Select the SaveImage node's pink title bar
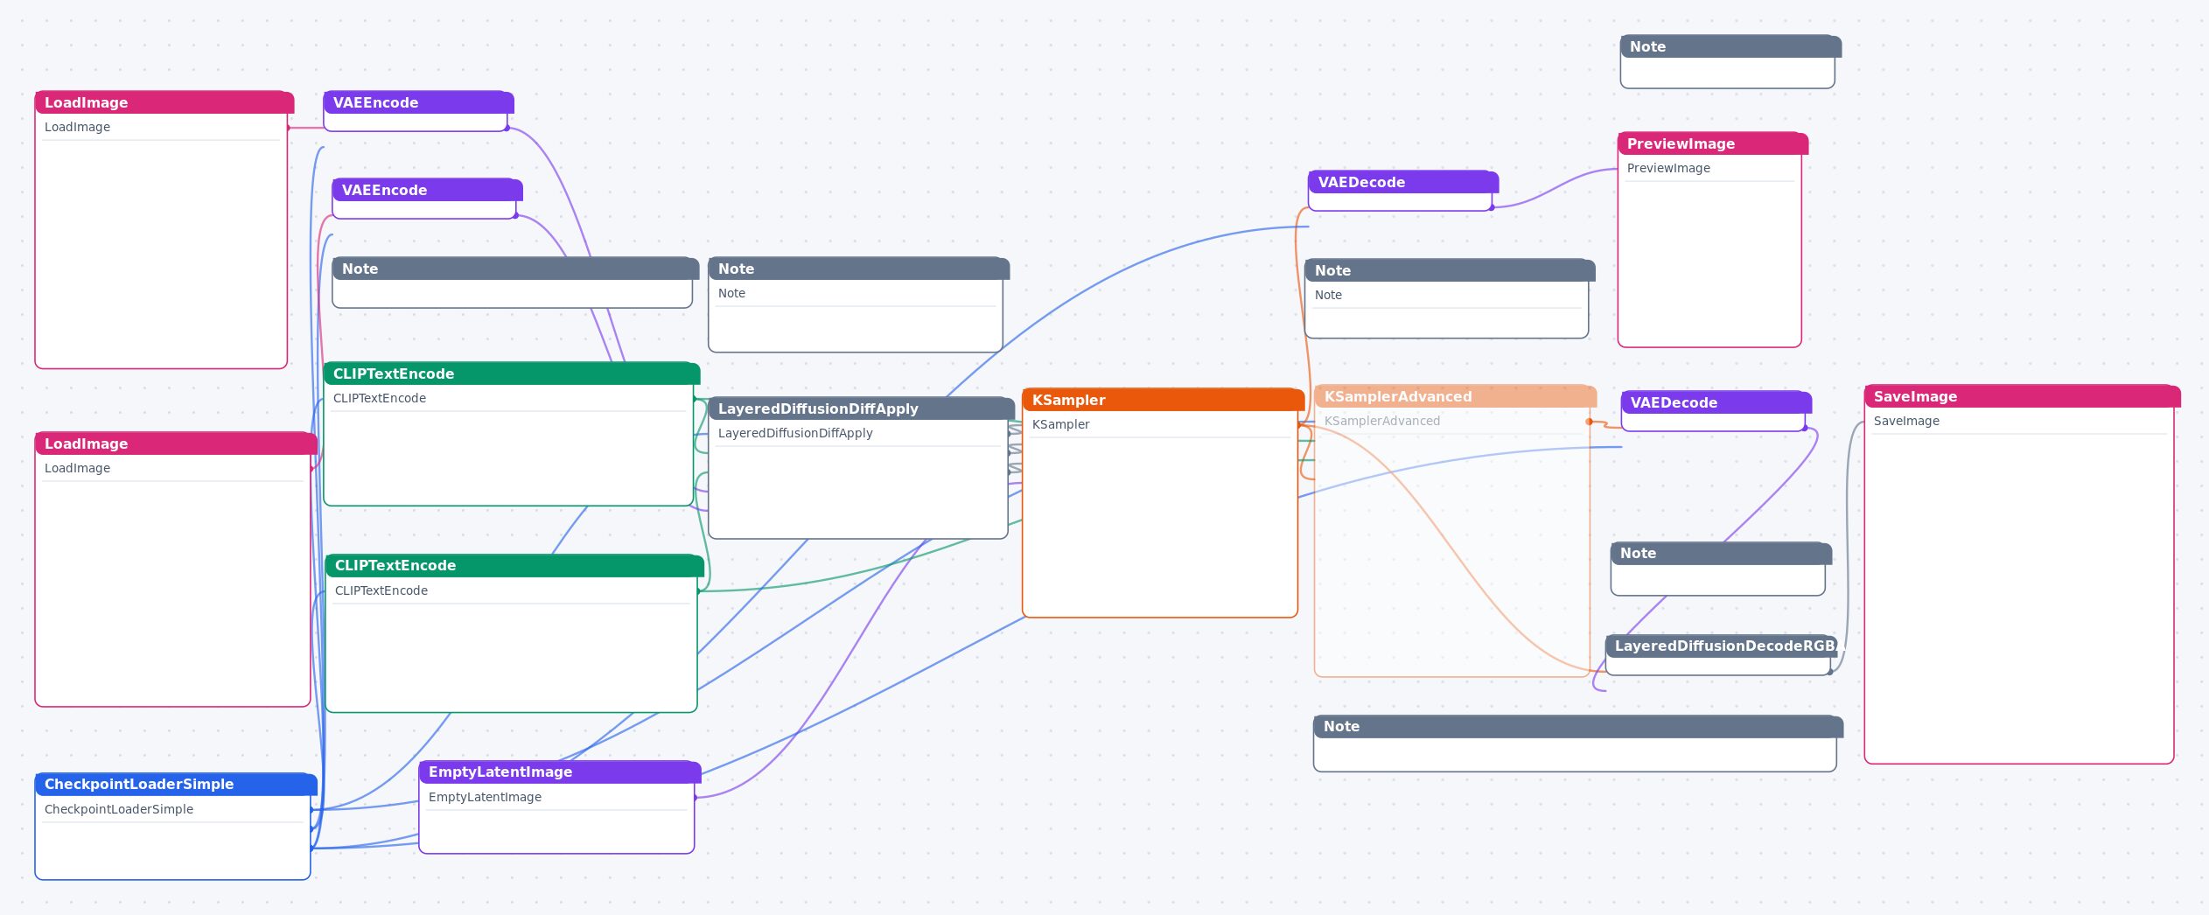 tap(2022, 396)
